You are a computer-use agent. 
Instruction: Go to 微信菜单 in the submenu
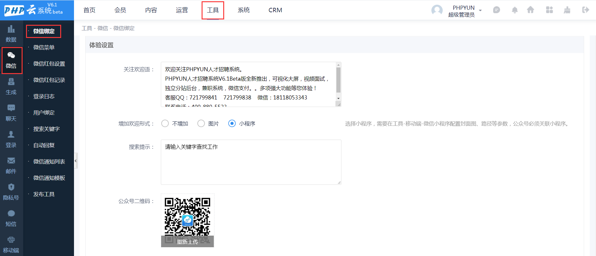[44, 47]
